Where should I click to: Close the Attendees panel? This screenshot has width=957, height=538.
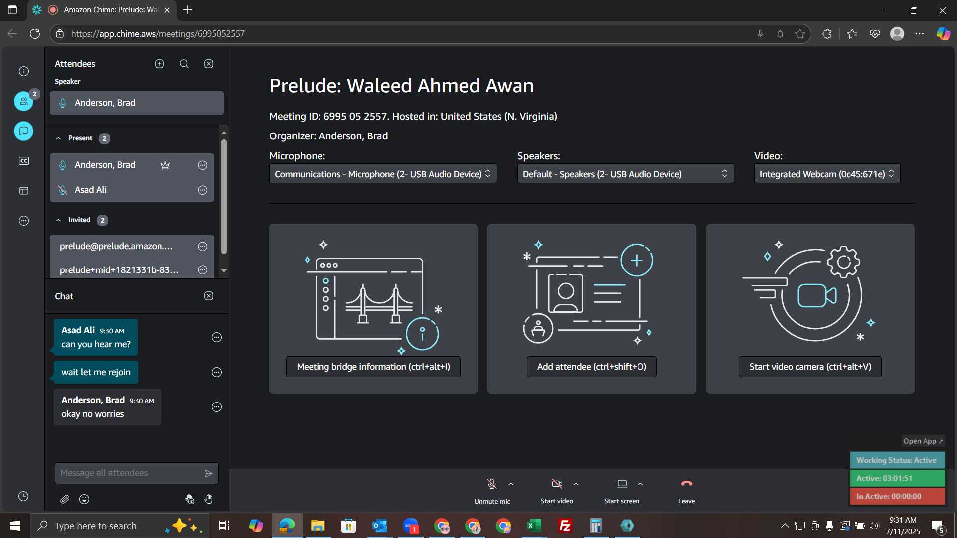209,64
